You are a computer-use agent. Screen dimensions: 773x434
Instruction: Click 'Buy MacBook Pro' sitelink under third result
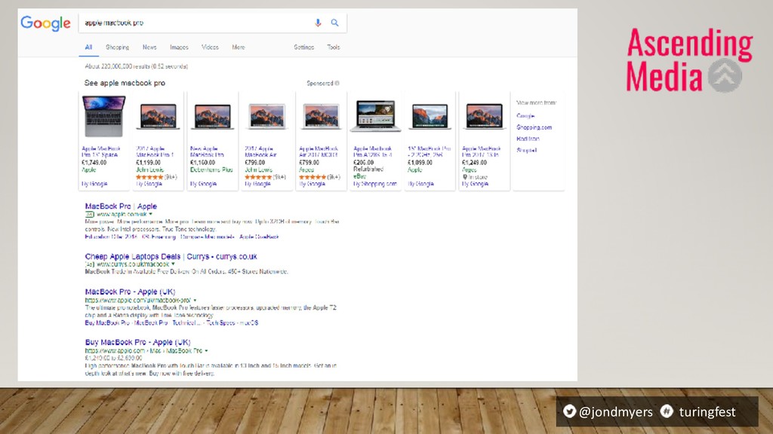pos(107,322)
